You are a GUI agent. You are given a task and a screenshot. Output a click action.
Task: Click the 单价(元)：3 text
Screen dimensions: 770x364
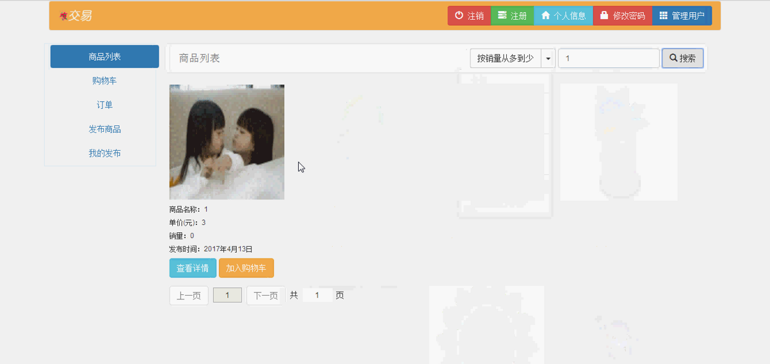coord(188,223)
